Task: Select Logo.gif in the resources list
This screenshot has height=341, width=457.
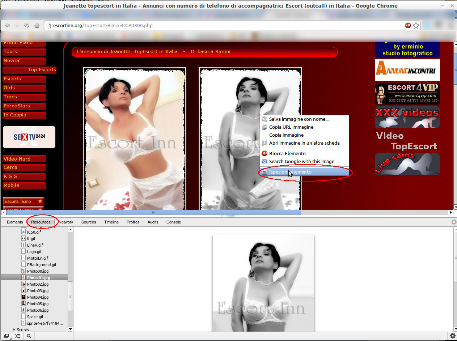Action: 34,252
